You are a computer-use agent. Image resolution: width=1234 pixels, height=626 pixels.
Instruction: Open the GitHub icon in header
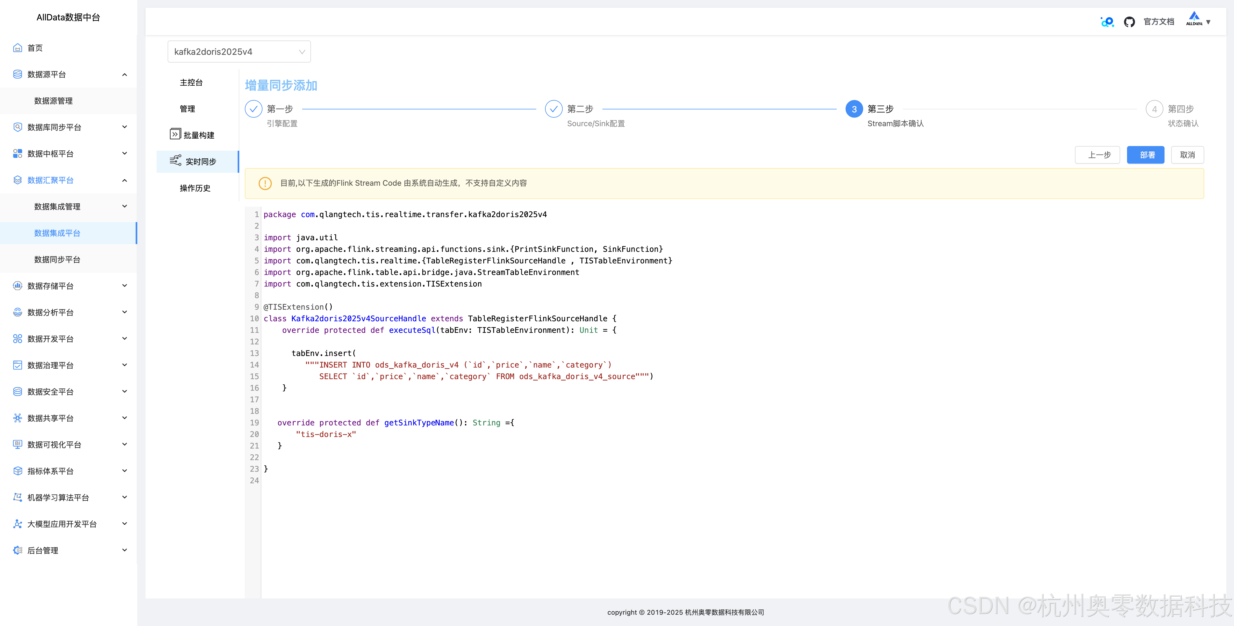pos(1129,21)
